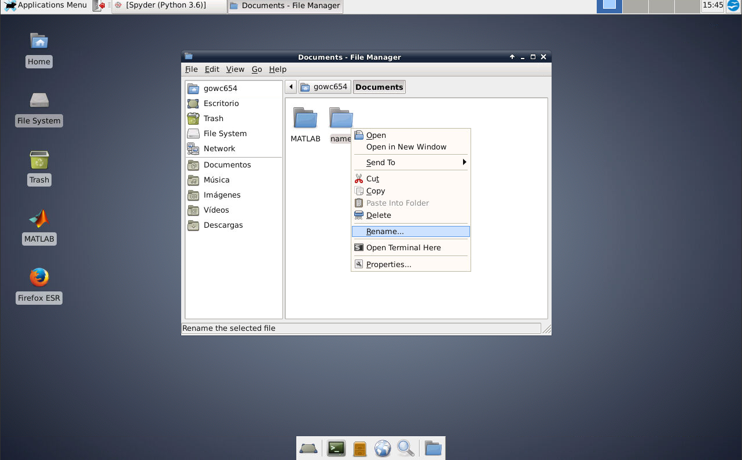Open the web browser globe in dock
This screenshot has height=460, width=742.
383,448
